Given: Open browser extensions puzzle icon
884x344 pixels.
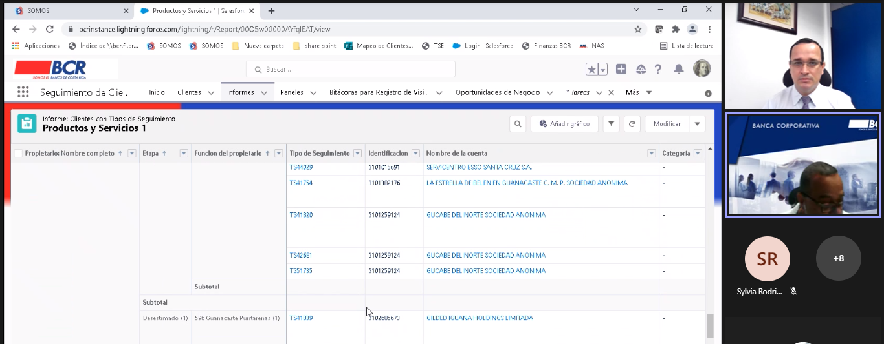Looking at the screenshot, I should coord(676,29).
